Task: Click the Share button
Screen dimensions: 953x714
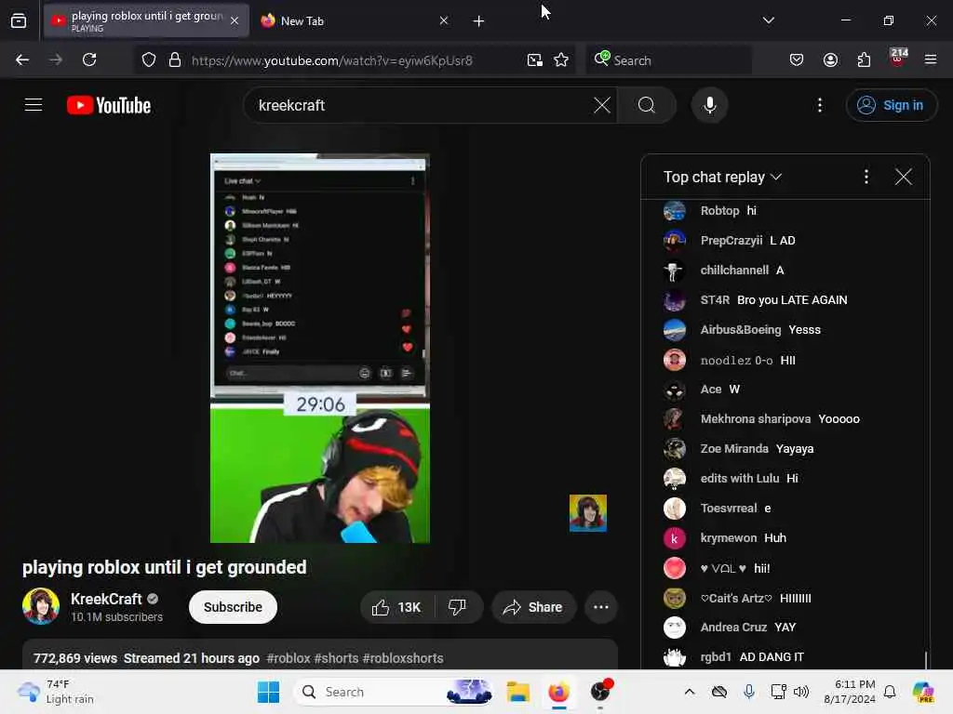Action: pos(533,607)
